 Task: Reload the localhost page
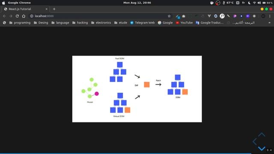[x=17, y=16]
